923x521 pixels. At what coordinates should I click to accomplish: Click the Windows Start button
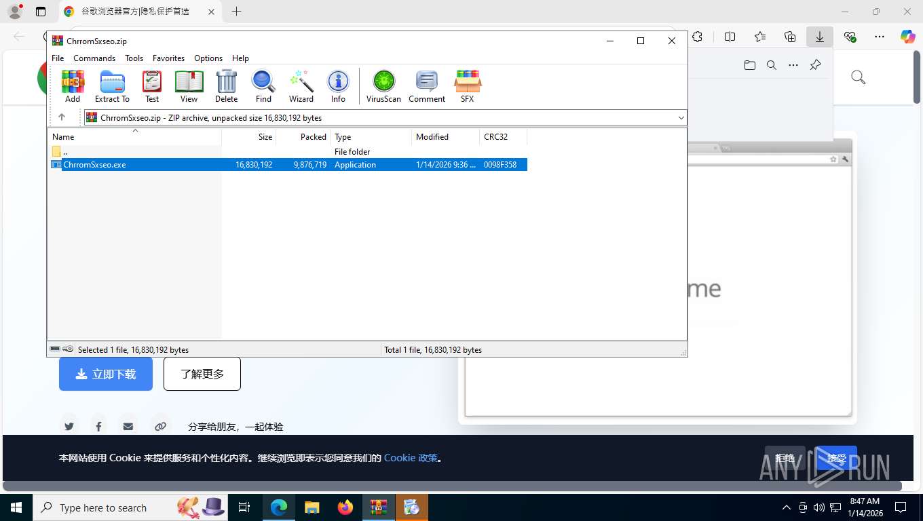[16, 507]
